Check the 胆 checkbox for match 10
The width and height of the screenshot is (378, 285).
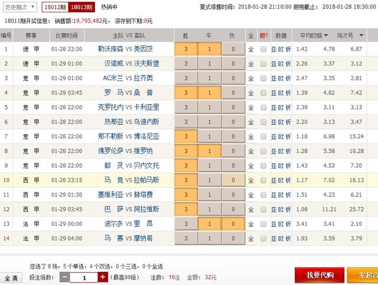click(x=263, y=180)
